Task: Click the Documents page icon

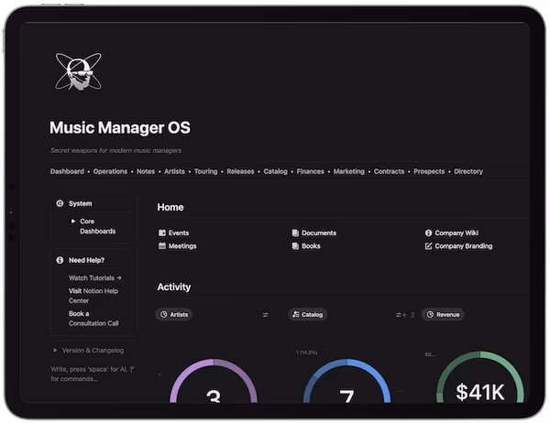Action: pyautogui.click(x=295, y=233)
